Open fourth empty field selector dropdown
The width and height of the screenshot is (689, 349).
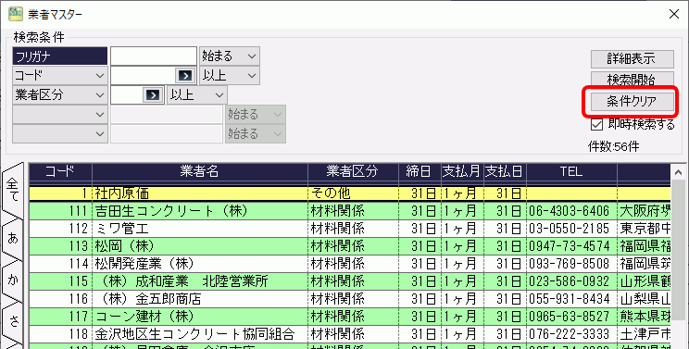[x=60, y=115]
